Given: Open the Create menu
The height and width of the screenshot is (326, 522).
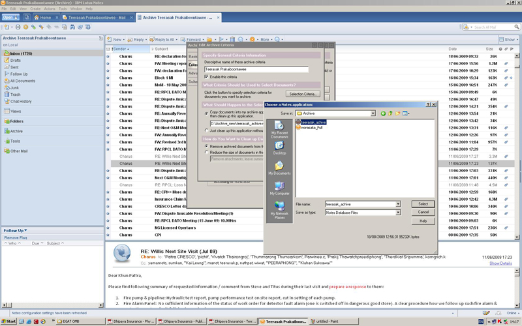Looking at the screenshot, I should (x=35, y=8).
